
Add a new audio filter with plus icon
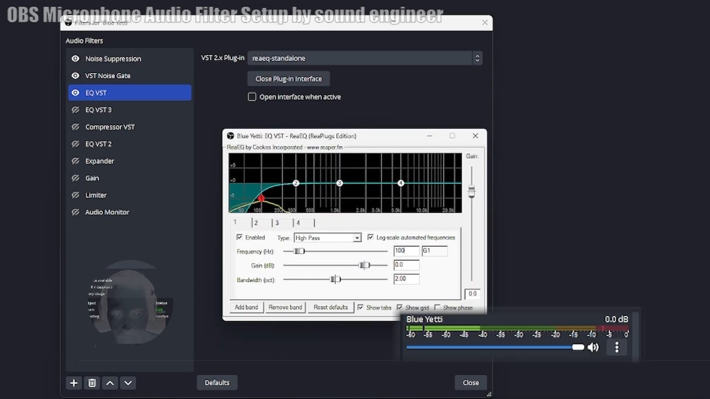(74, 382)
